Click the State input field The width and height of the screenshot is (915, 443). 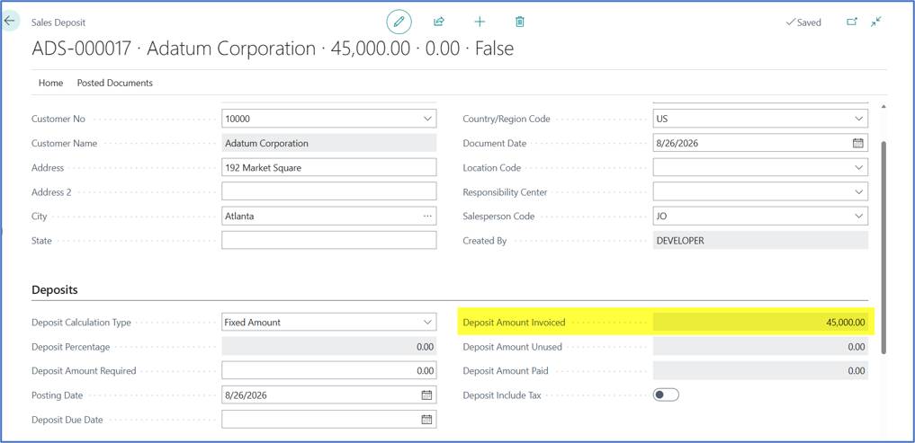329,240
